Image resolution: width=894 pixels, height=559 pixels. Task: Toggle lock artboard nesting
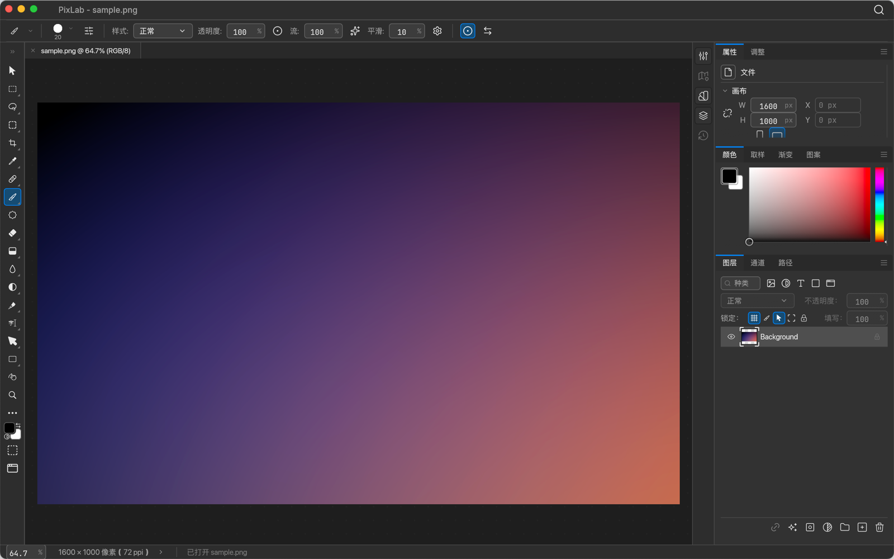[x=791, y=318]
